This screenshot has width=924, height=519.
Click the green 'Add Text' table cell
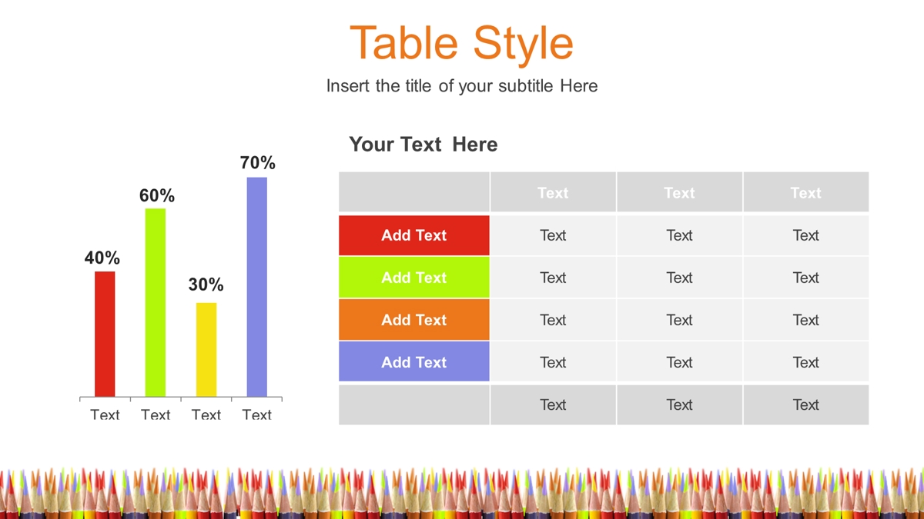pos(414,278)
